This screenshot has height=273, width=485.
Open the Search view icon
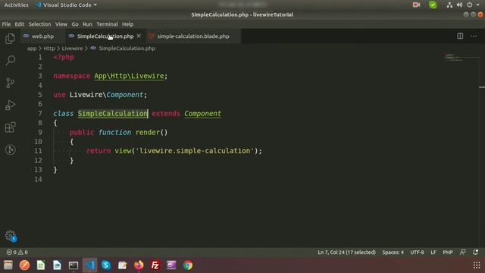pos(11,61)
